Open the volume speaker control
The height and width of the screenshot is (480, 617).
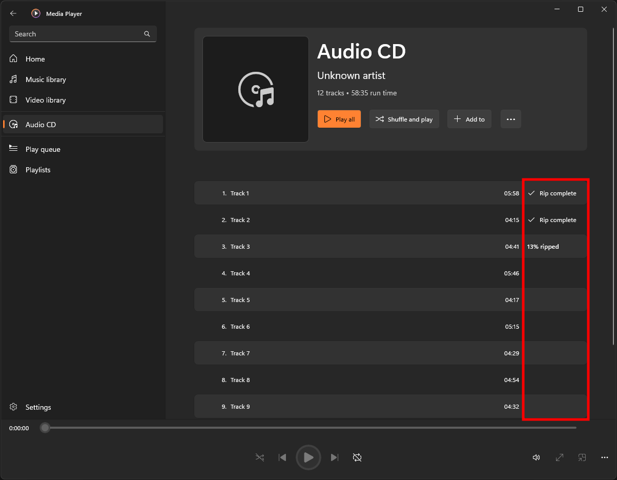coord(536,457)
